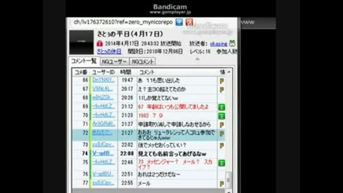Switch to the コメント一覧 tab
The height and width of the screenshot is (193, 343).
click(84, 61)
